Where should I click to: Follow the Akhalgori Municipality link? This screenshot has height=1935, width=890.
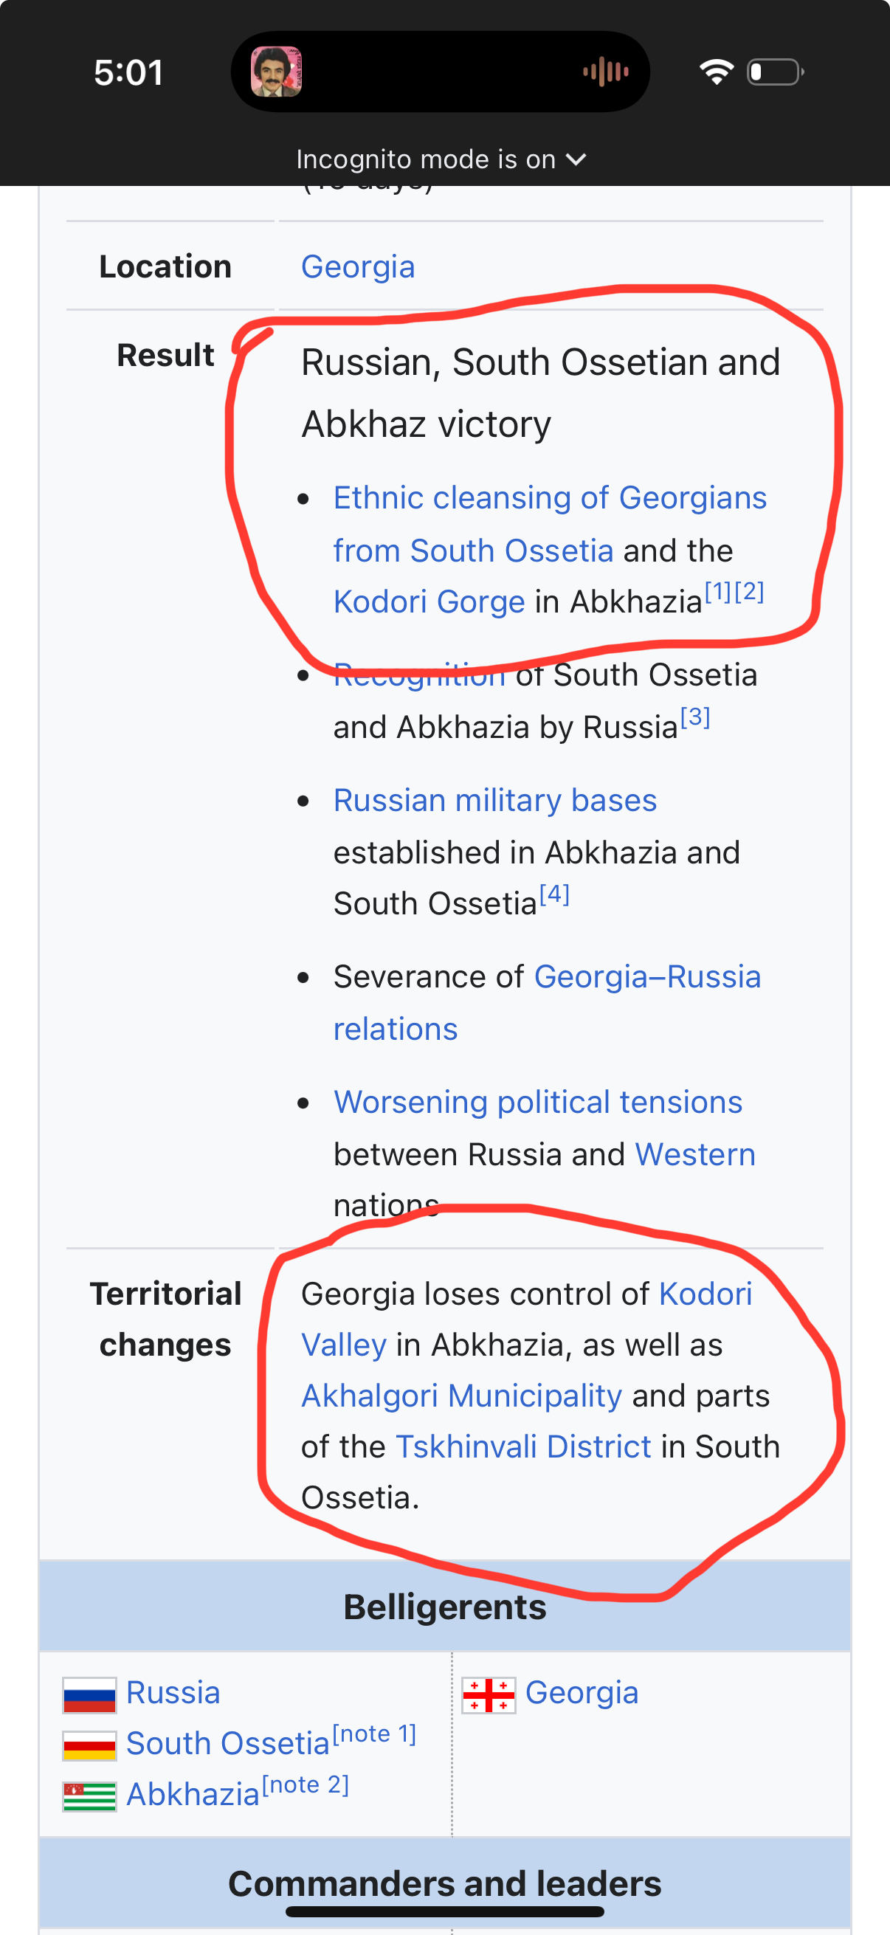461,1396
